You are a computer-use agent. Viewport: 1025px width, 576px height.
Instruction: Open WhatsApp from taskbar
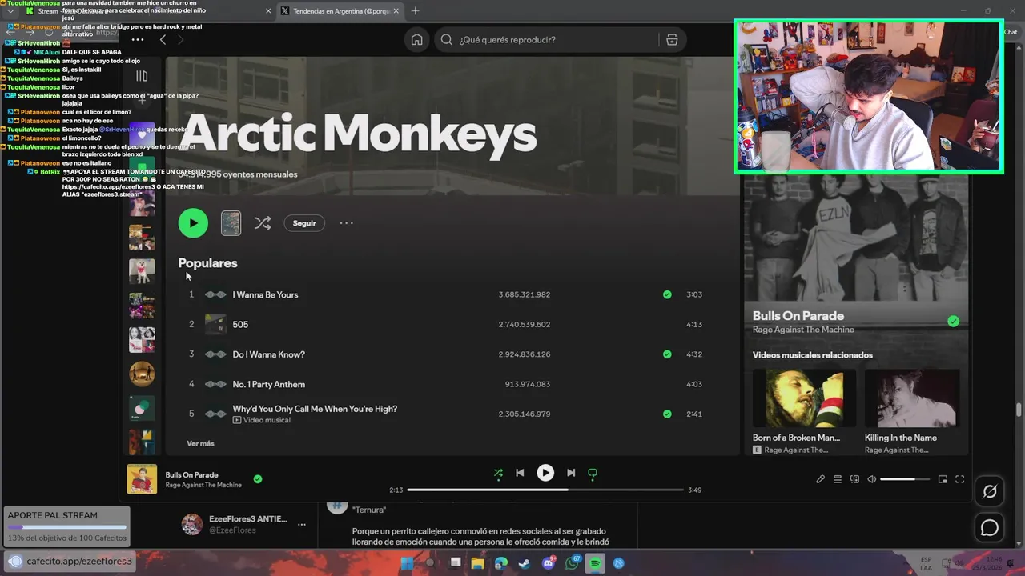tap(572, 563)
